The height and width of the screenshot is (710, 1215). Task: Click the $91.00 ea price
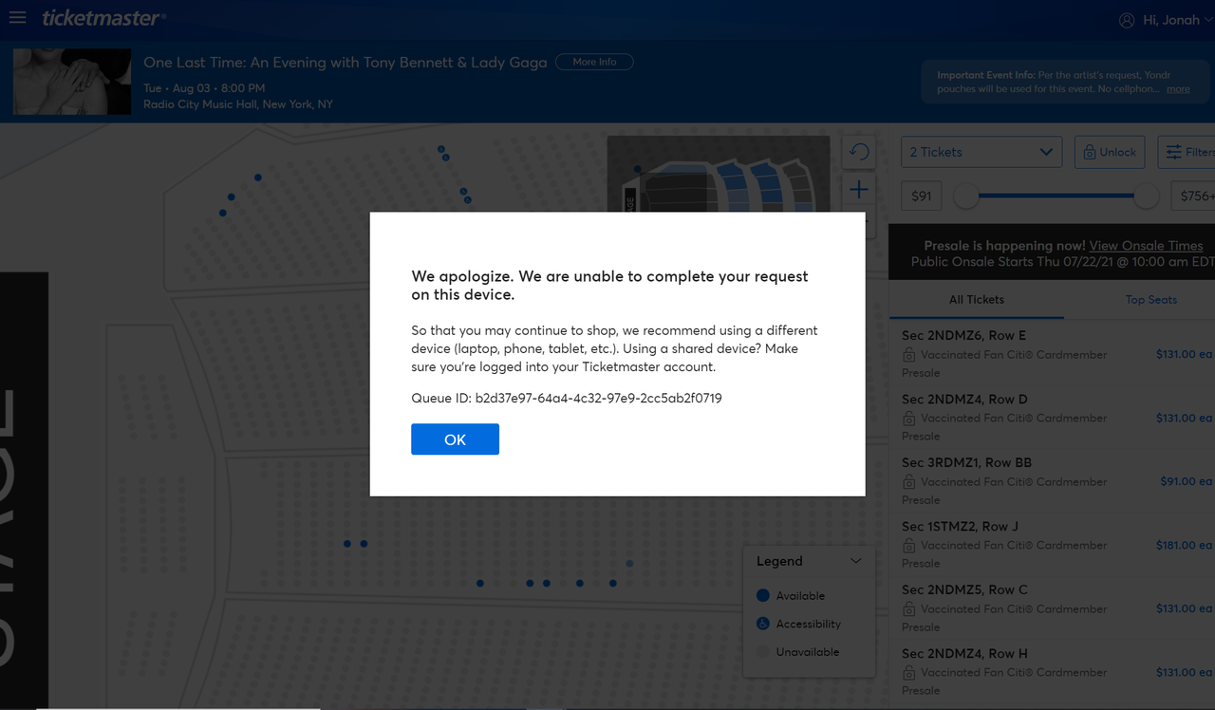tap(1186, 481)
